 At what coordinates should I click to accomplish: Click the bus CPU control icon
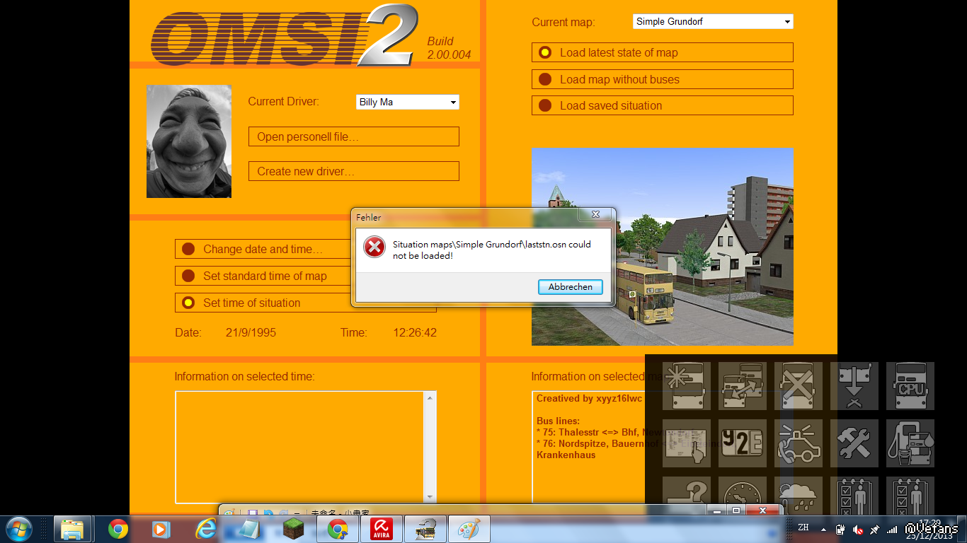pyautogui.click(x=910, y=386)
